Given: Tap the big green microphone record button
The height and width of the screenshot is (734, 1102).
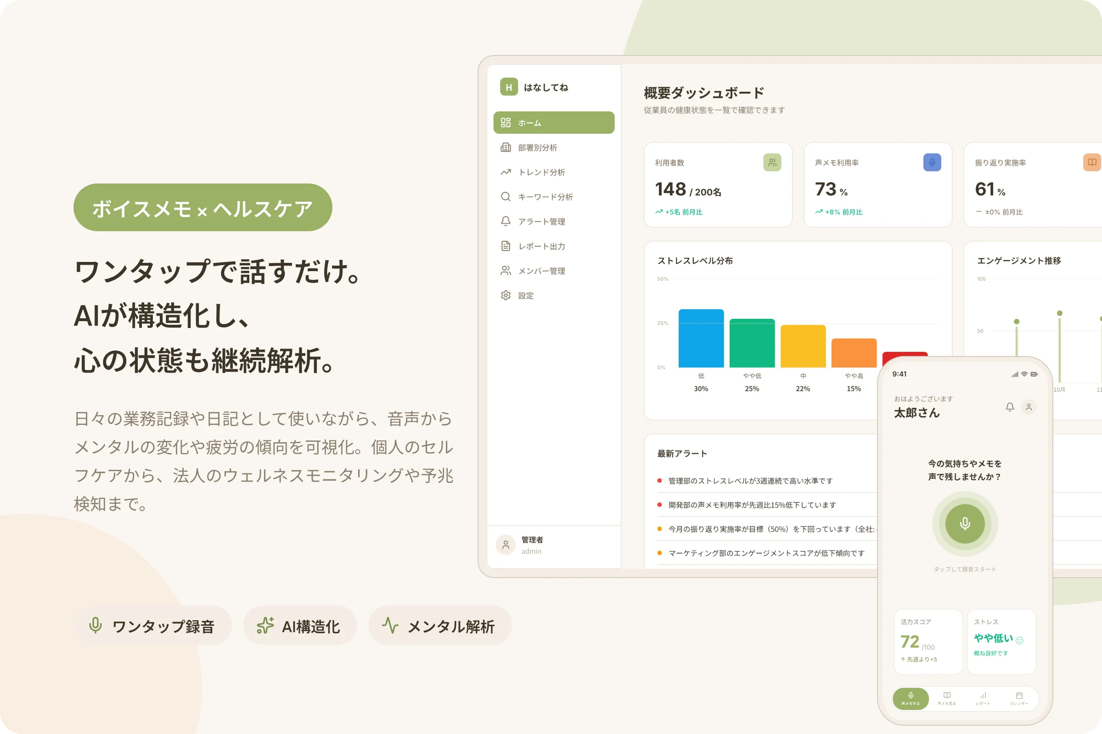Looking at the screenshot, I should coord(965,524).
